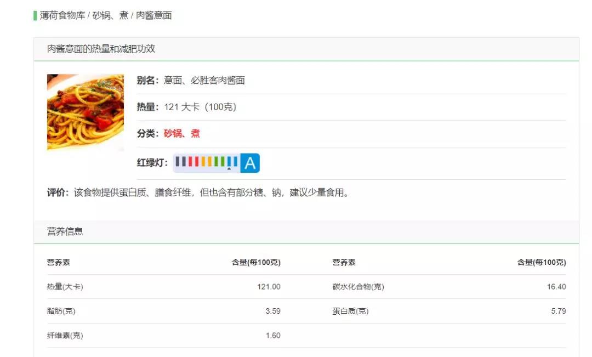Screen dimensions: 592x357
Task: Click the 红绿灯 colored rating bar
Action: (x=207, y=163)
